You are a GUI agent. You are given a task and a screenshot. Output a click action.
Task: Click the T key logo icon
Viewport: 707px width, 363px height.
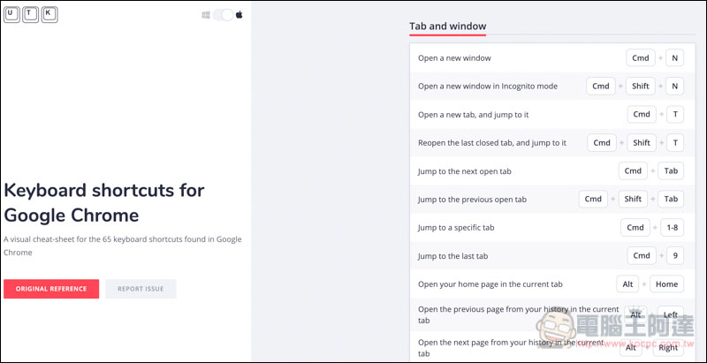(x=30, y=14)
